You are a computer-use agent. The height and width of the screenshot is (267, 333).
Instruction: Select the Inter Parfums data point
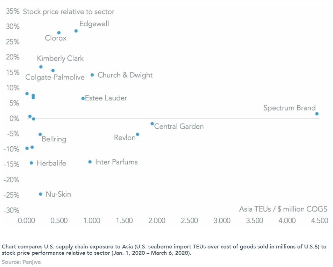tap(90, 162)
